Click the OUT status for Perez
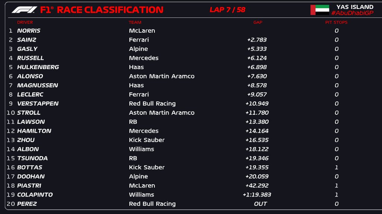The image size is (382, 214). pos(260,204)
